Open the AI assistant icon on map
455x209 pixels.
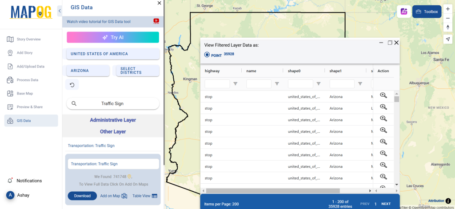pos(404,12)
